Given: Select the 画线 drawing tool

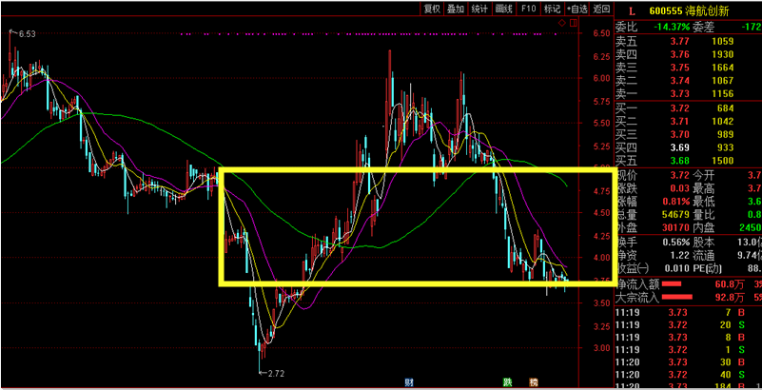Looking at the screenshot, I should click(x=505, y=10).
